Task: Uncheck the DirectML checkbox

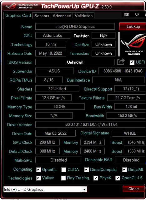Action: (x=124, y=170)
